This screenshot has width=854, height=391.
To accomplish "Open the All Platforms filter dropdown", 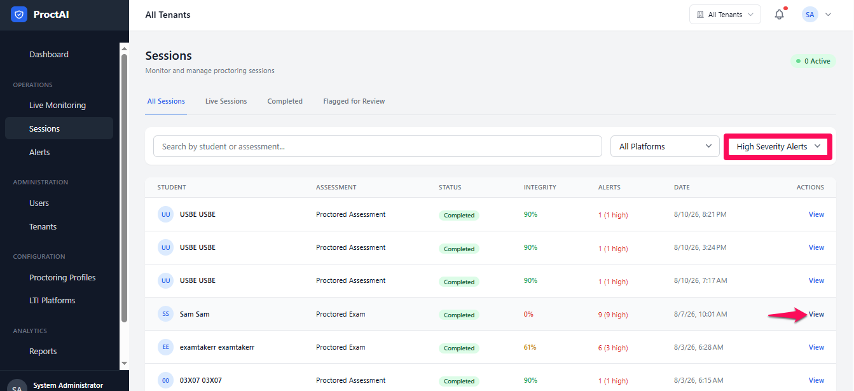I will [x=665, y=146].
